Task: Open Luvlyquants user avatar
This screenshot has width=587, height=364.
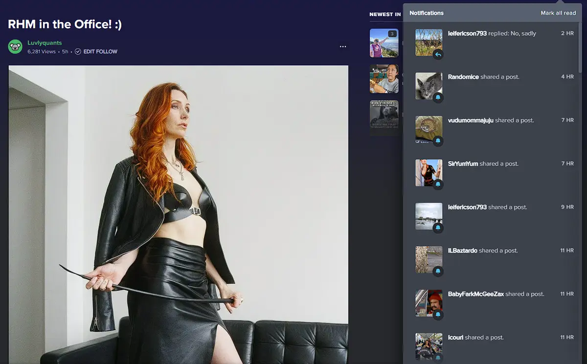Action: pos(15,46)
